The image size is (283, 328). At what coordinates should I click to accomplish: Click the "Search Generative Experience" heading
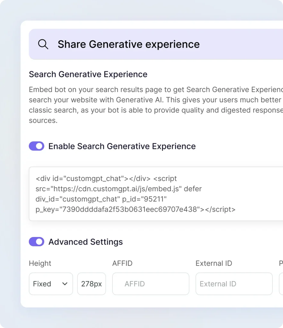coord(88,74)
